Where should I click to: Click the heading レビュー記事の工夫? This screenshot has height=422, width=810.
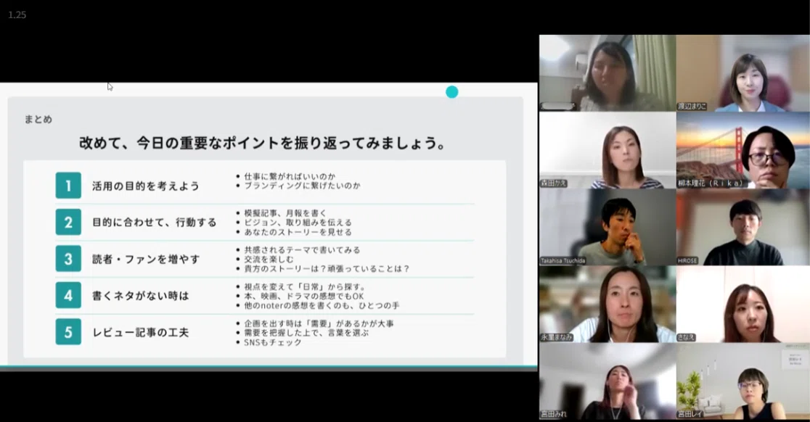(141, 332)
